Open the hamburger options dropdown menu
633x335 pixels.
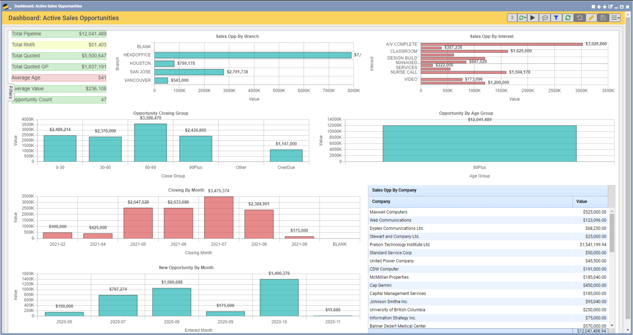pyautogui.click(x=615, y=18)
